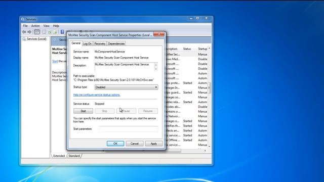Click 'Started' in the 'llects an...' row
The height and width of the screenshot is (182, 324).
point(187,130)
